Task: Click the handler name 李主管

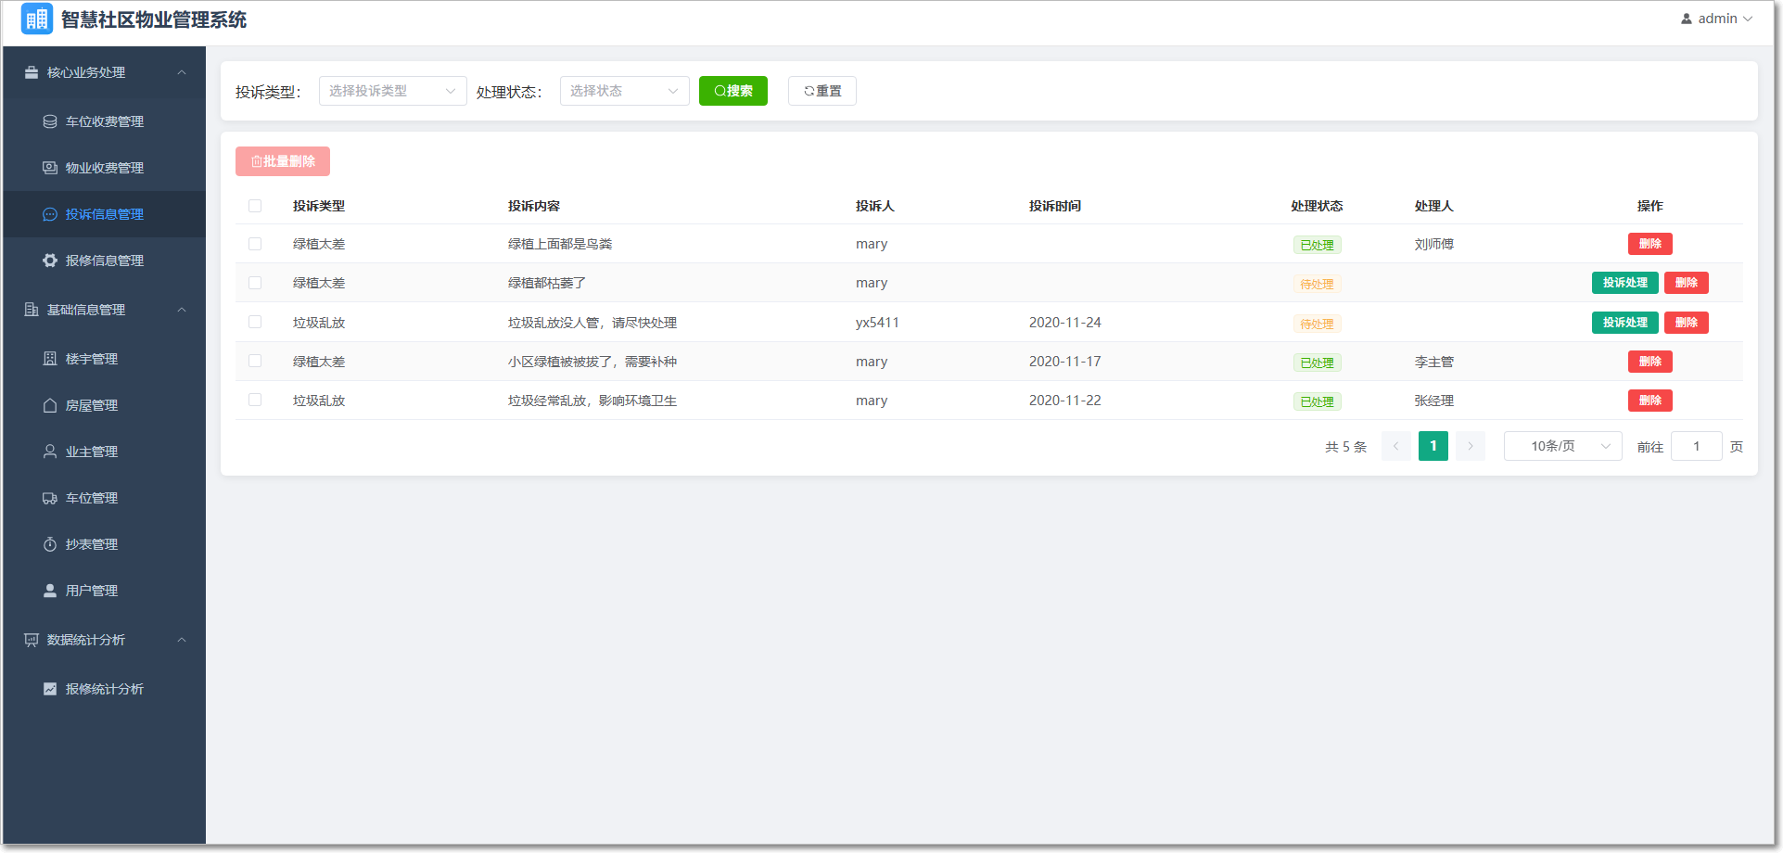Action: coord(1433,362)
